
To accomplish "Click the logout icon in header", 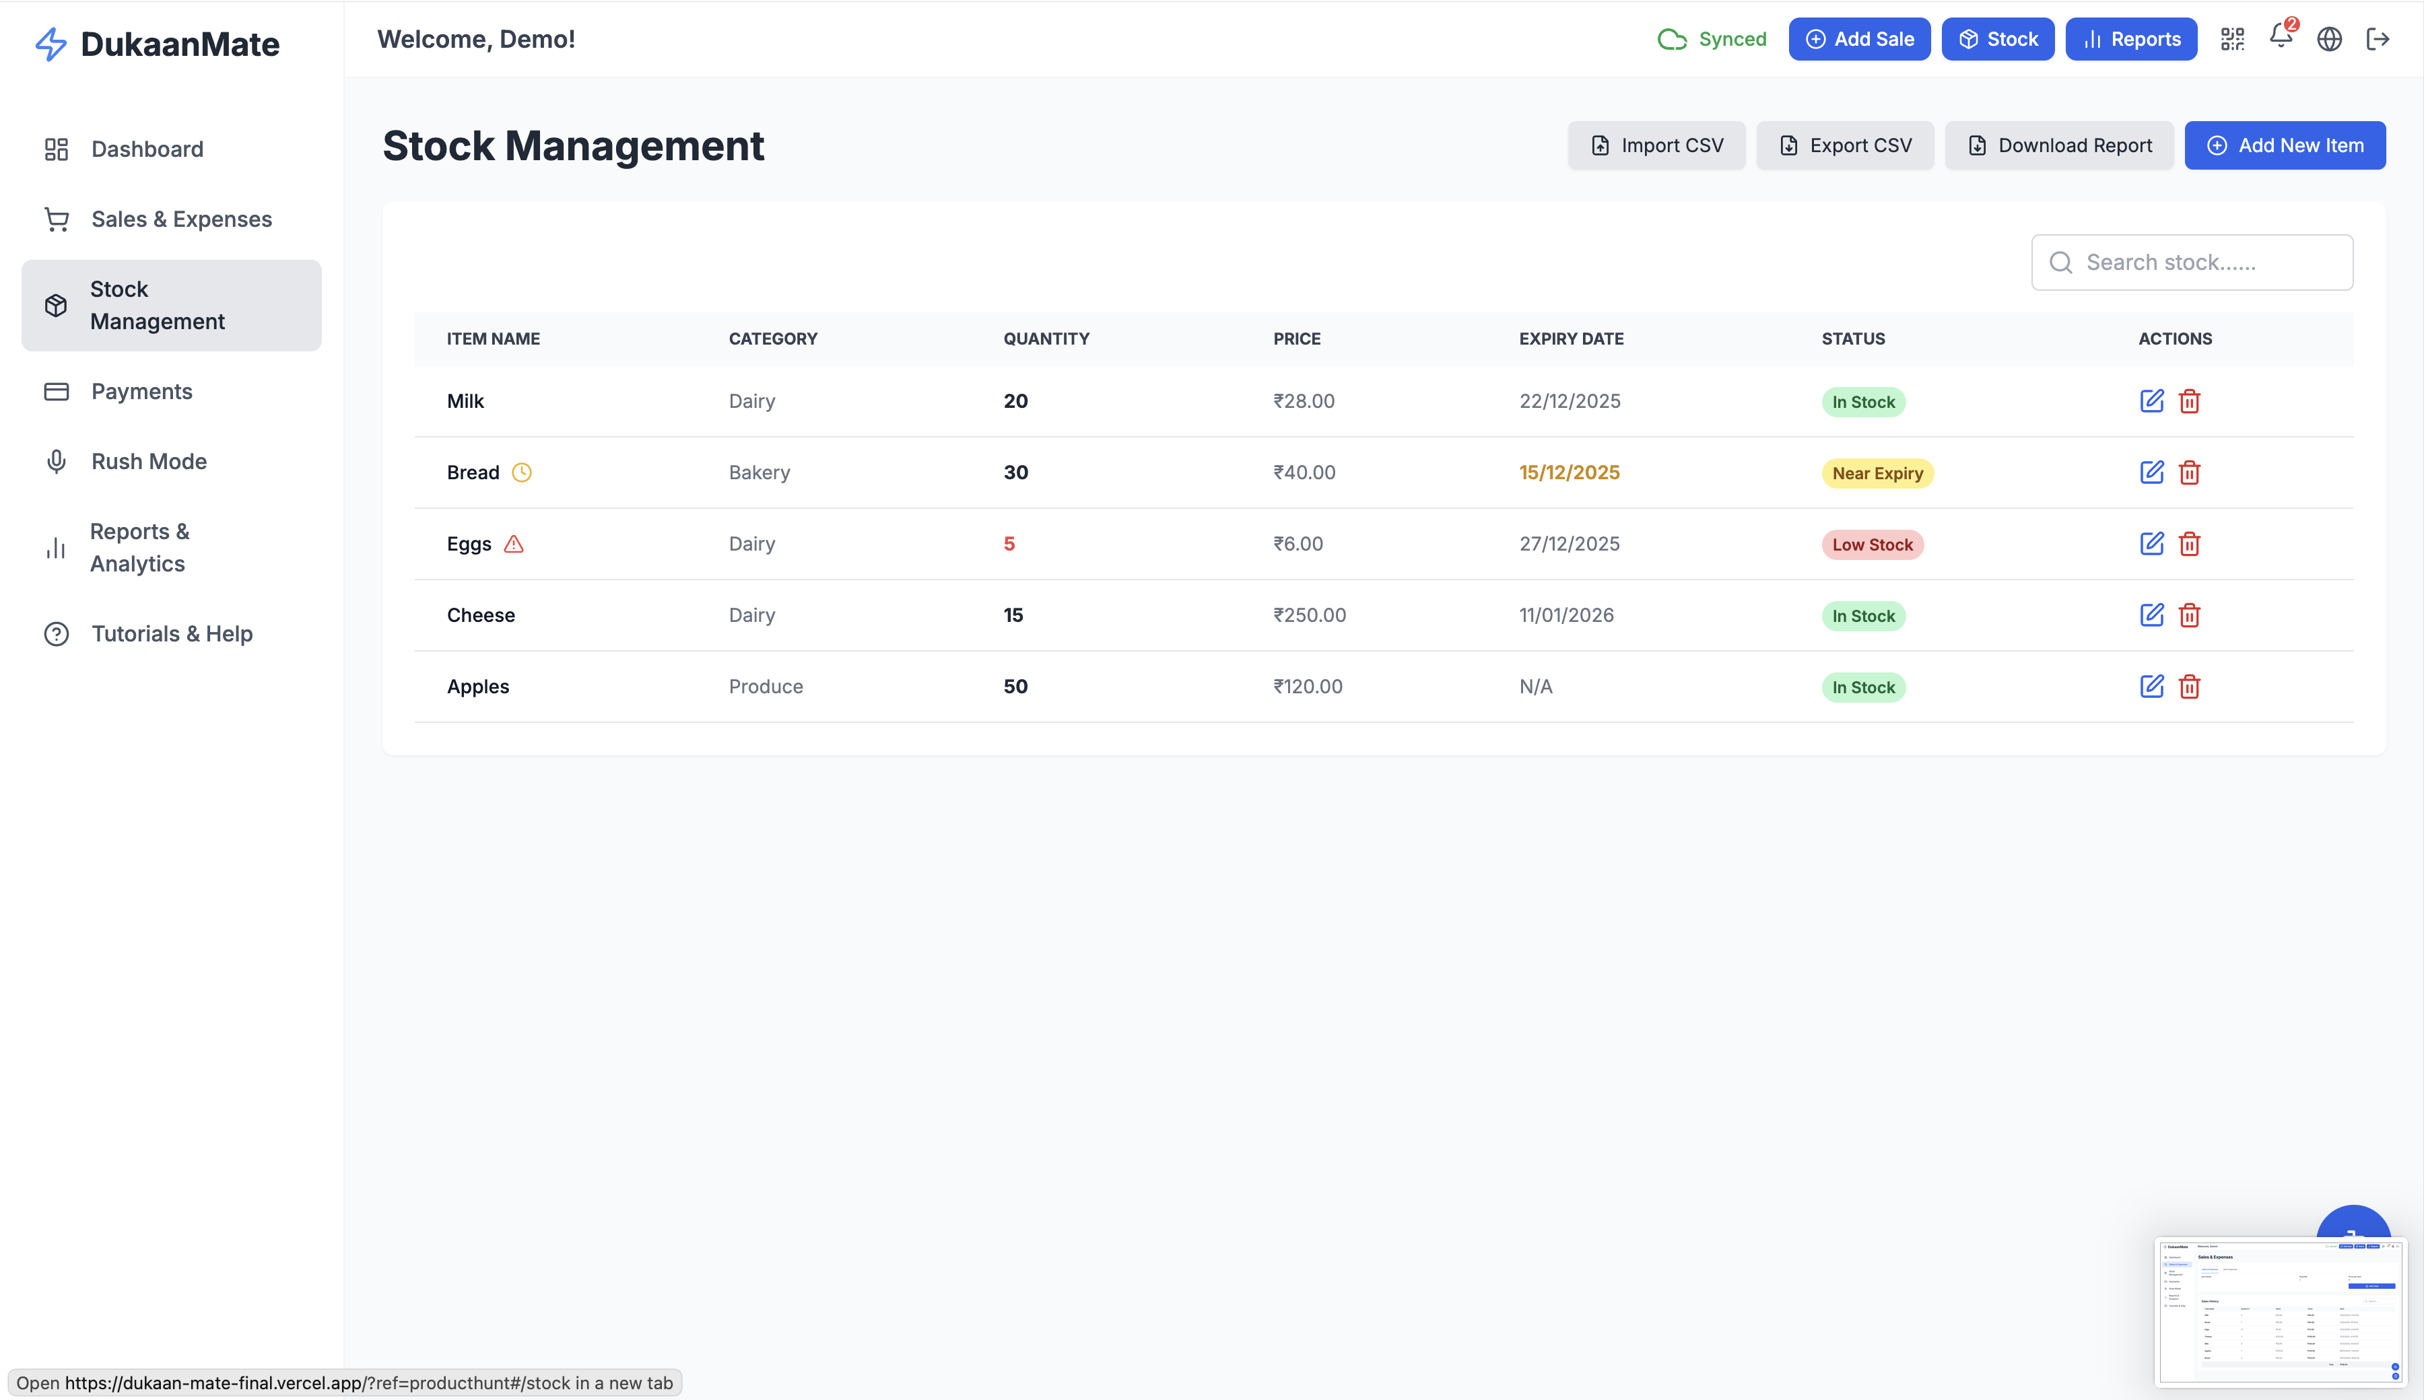I will (2377, 40).
